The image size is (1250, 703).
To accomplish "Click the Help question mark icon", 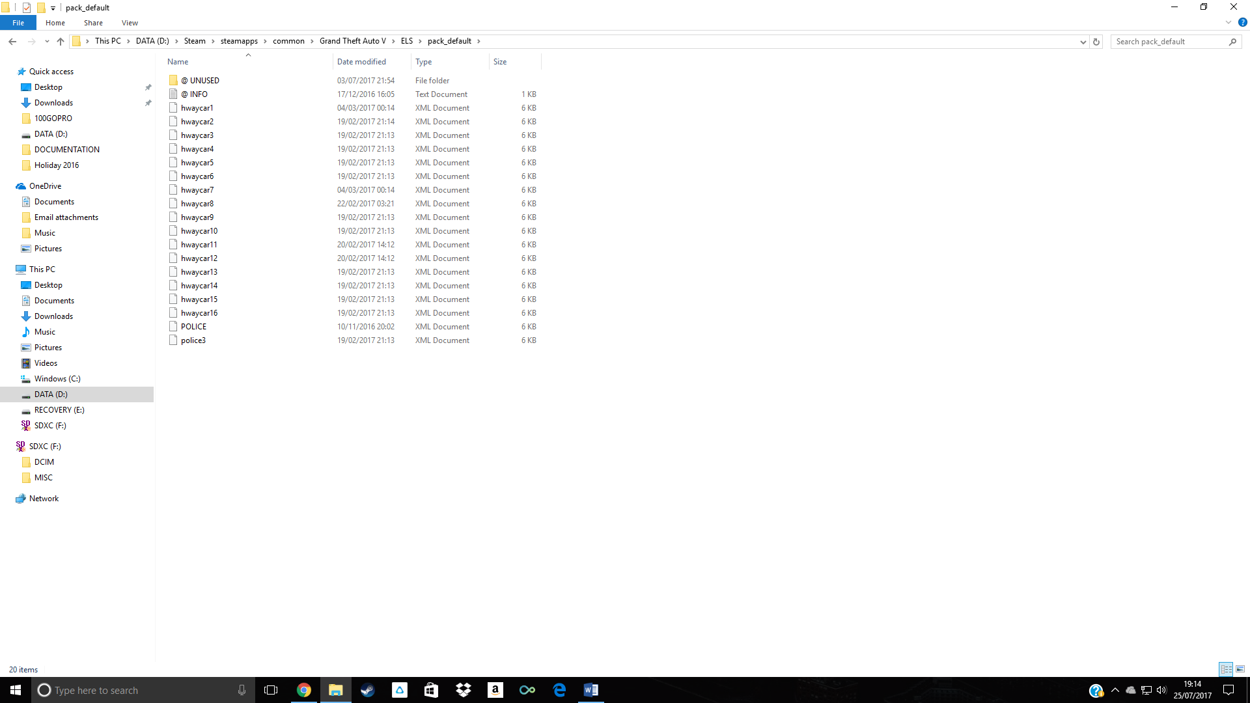I will pyautogui.click(x=1242, y=22).
